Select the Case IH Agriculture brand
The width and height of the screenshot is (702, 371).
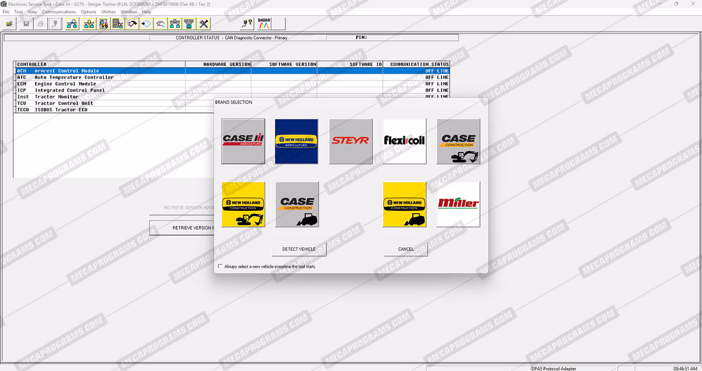coord(243,142)
